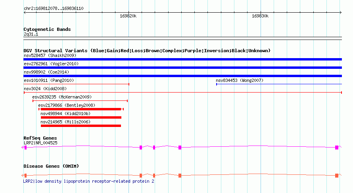Screen dimensions: 353x193
Task: Click the 169820k ruler tick label
Action: (128, 16)
